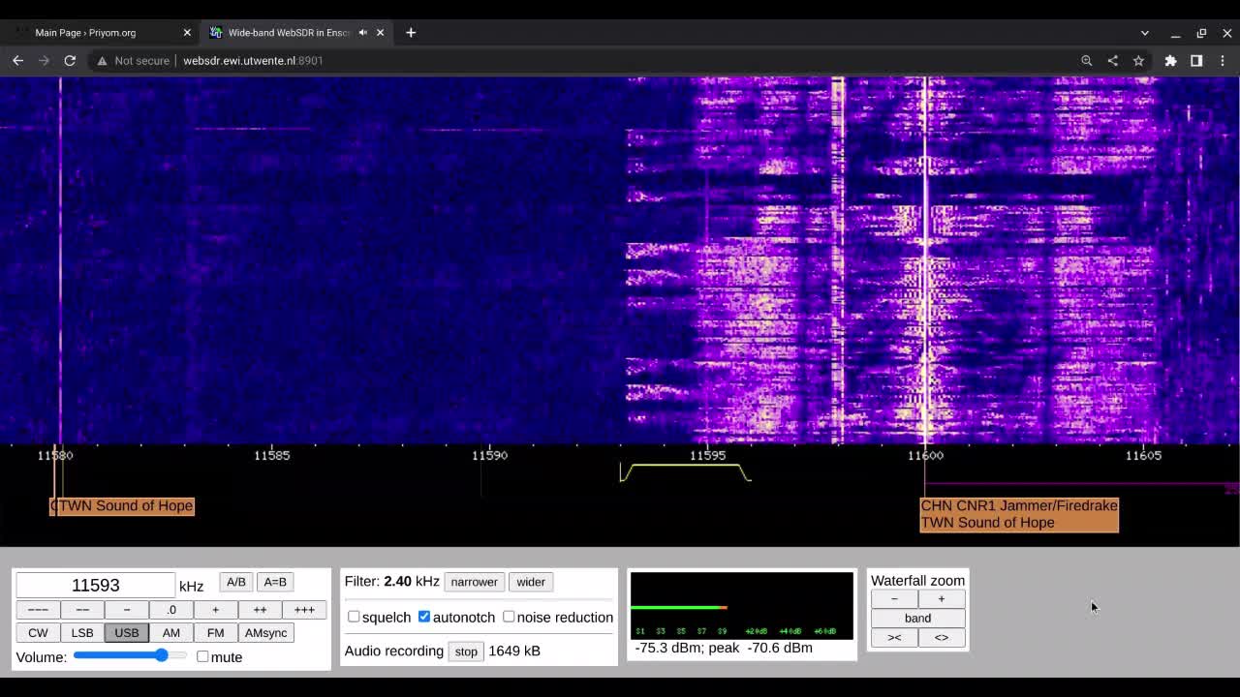
Task: Tune up with the double plus button
Action: coord(260,609)
